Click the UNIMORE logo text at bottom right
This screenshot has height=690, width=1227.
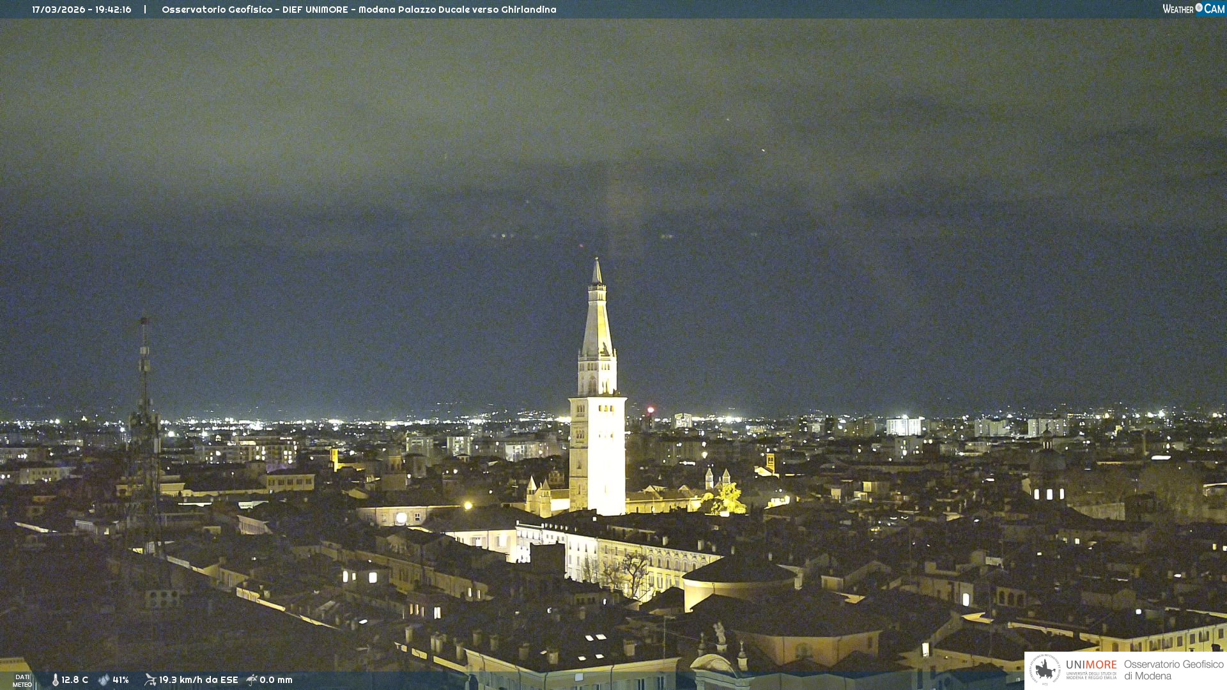[1091, 665]
